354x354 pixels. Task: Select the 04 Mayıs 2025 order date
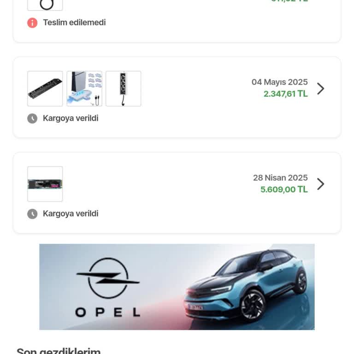[x=279, y=82]
